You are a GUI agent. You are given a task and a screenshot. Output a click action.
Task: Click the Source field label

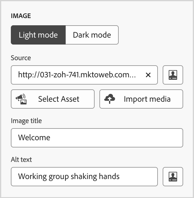tap(21, 58)
